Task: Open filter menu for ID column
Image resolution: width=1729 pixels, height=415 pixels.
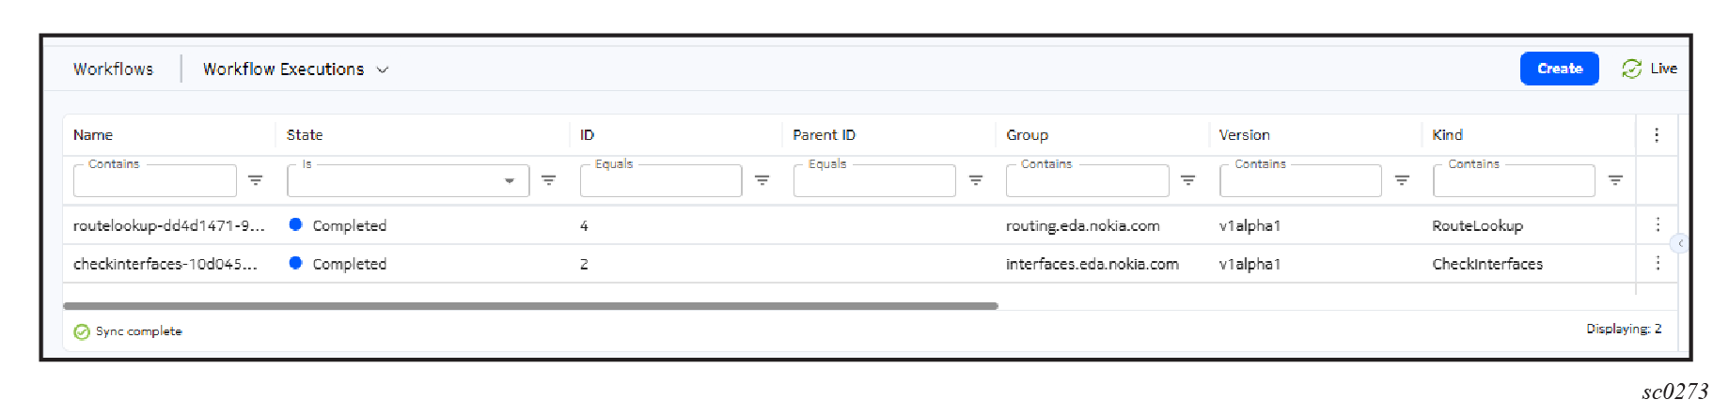Action: (x=762, y=180)
